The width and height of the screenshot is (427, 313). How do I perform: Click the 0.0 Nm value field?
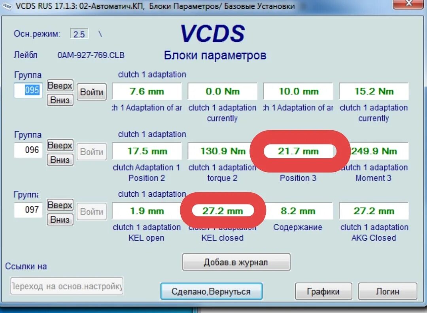pos(223,91)
